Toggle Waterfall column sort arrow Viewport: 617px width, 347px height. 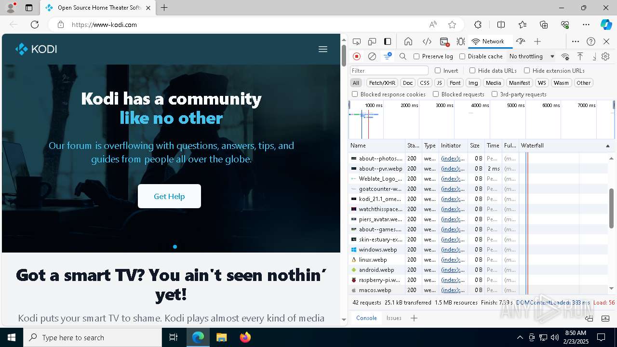pyautogui.click(x=607, y=146)
